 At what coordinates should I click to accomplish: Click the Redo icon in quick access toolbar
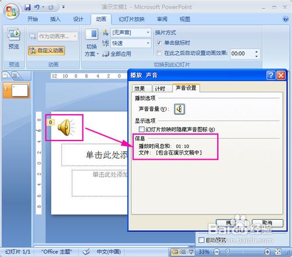[51, 8]
